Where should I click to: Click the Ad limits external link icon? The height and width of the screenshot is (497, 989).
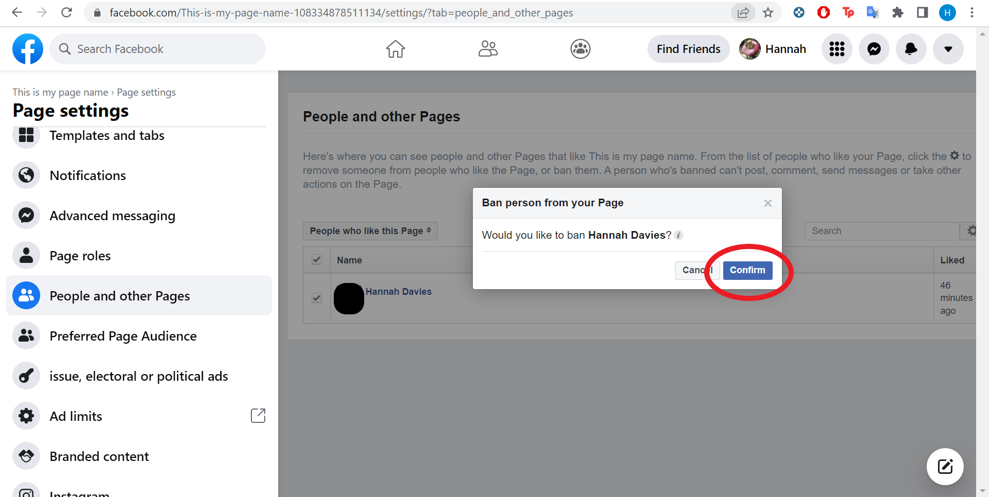(x=258, y=416)
